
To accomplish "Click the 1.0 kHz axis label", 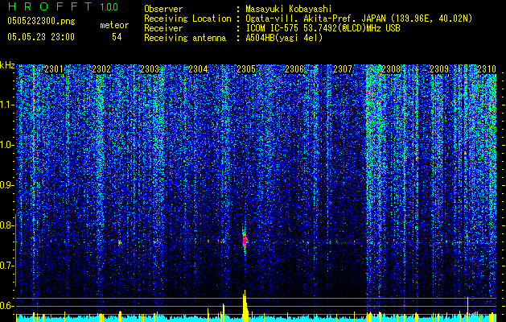I will [x=7, y=145].
